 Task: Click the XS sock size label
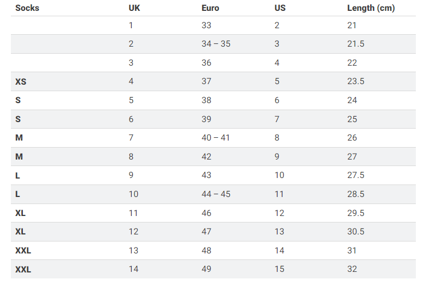click(x=21, y=81)
